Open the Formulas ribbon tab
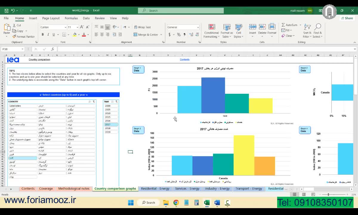This screenshot has height=215, width=358. (x=71, y=18)
